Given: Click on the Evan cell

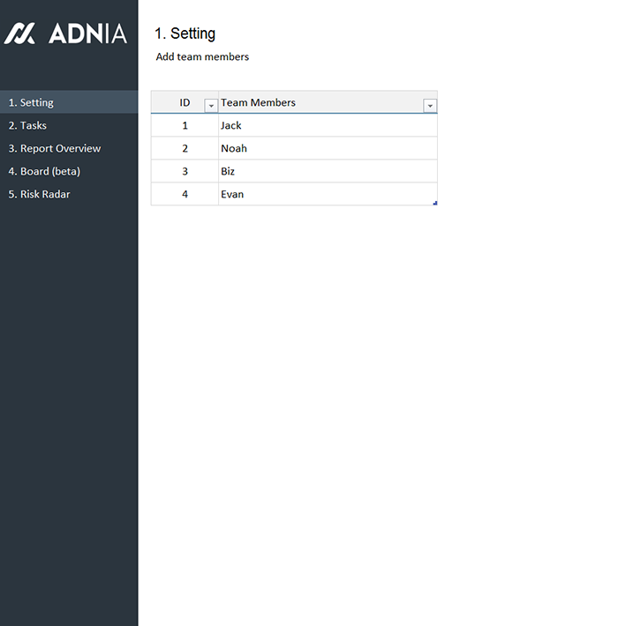Looking at the screenshot, I should click(327, 194).
